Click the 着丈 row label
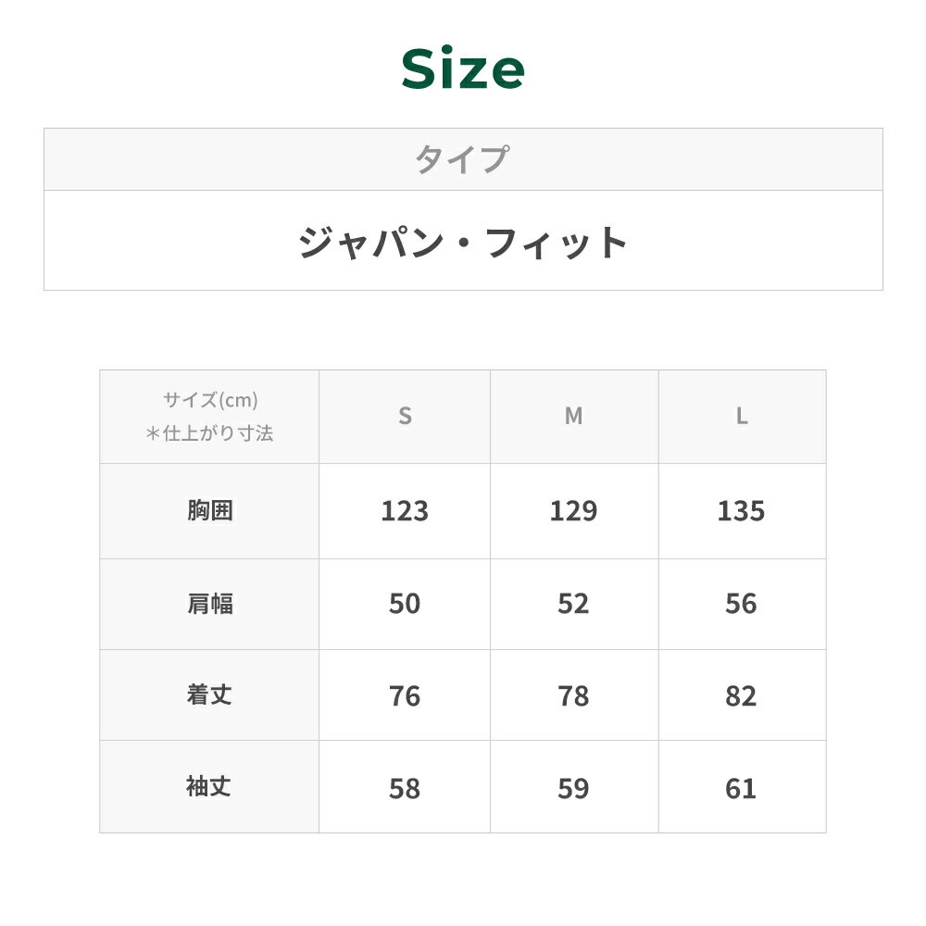The height and width of the screenshot is (926, 926). (210, 695)
